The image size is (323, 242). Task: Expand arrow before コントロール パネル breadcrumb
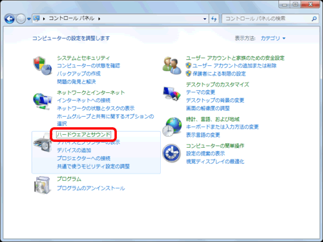coord(44,19)
